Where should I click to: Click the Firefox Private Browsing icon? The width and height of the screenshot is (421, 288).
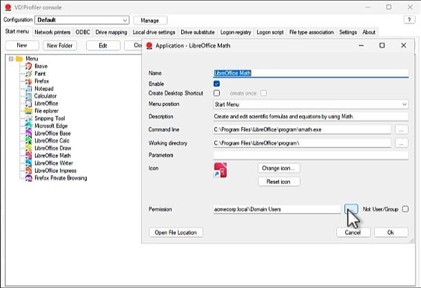pos(28,178)
